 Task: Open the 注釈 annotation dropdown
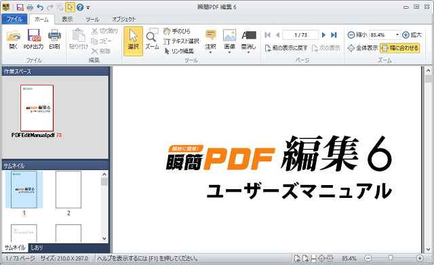pyautogui.click(x=210, y=41)
